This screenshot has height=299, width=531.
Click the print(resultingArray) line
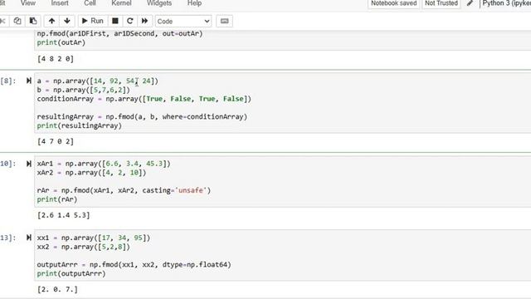coord(80,125)
